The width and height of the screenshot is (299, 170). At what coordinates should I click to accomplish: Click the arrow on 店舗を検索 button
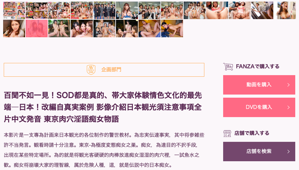pos(289,152)
